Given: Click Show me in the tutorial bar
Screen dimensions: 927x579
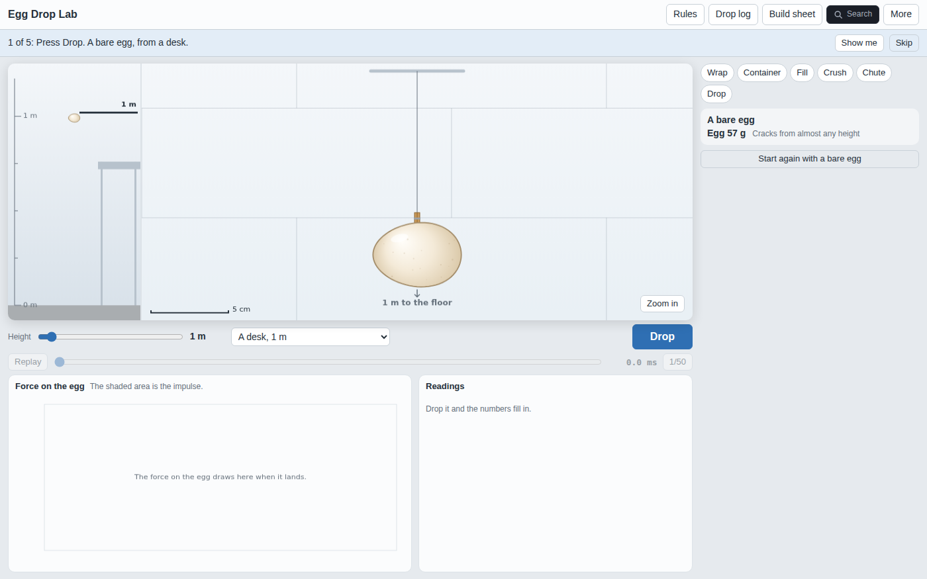Looking at the screenshot, I should click(x=859, y=43).
